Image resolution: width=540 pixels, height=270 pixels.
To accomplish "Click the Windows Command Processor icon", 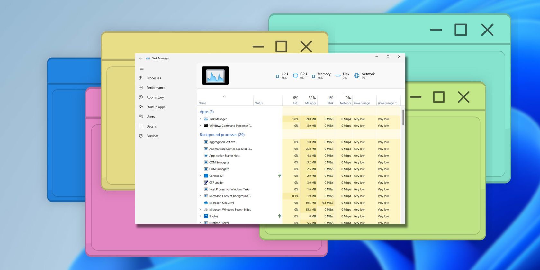I will pos(206,126).
